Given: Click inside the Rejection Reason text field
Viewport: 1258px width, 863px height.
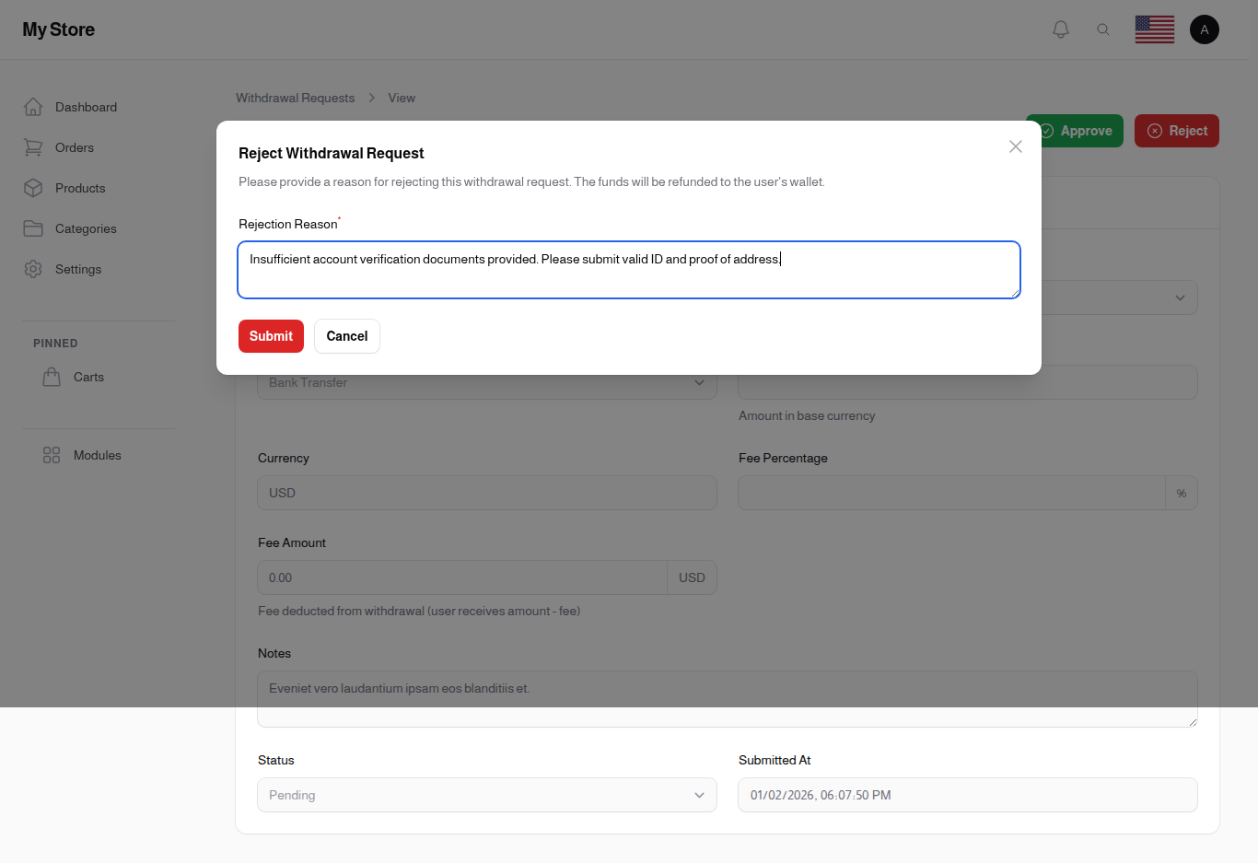Looking at the screenshot, I should [629, 269].
